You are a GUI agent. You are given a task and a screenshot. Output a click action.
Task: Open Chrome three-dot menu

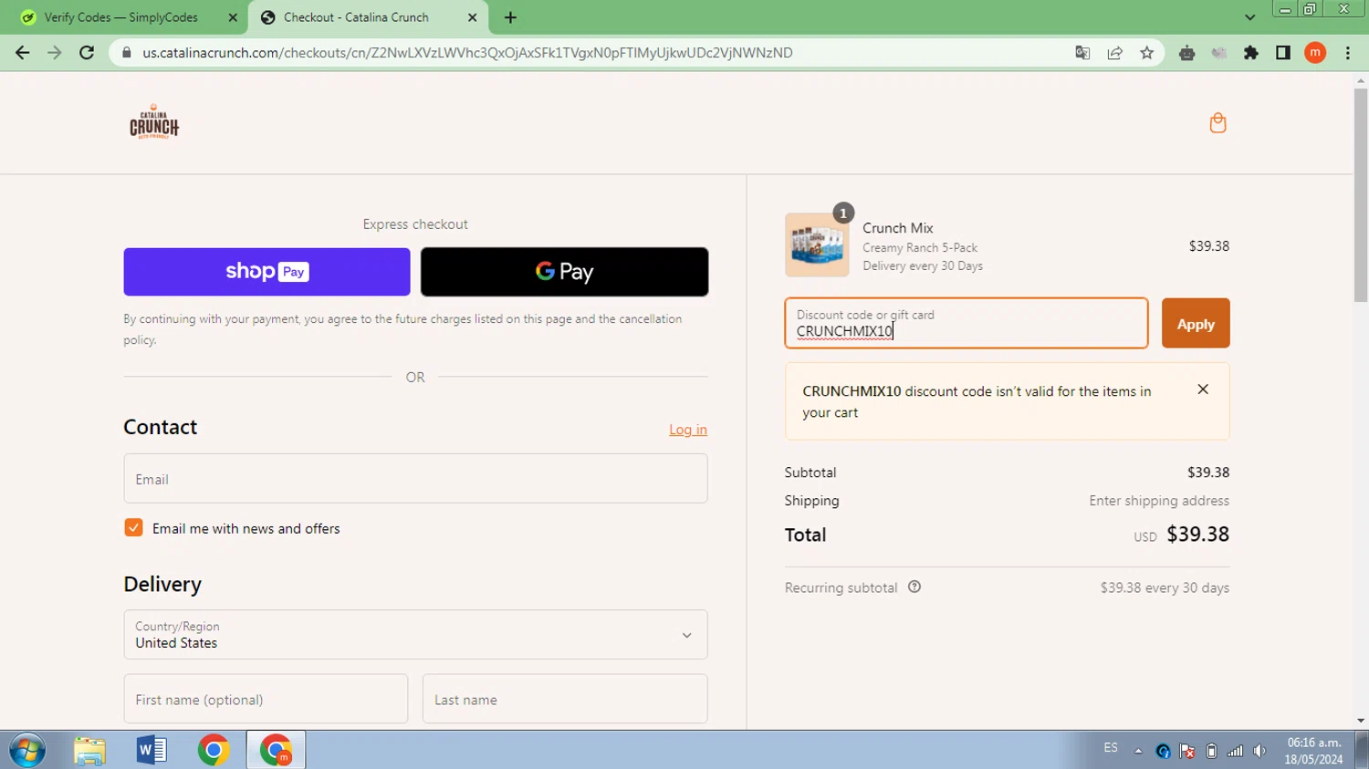[x=1348, y=53]
